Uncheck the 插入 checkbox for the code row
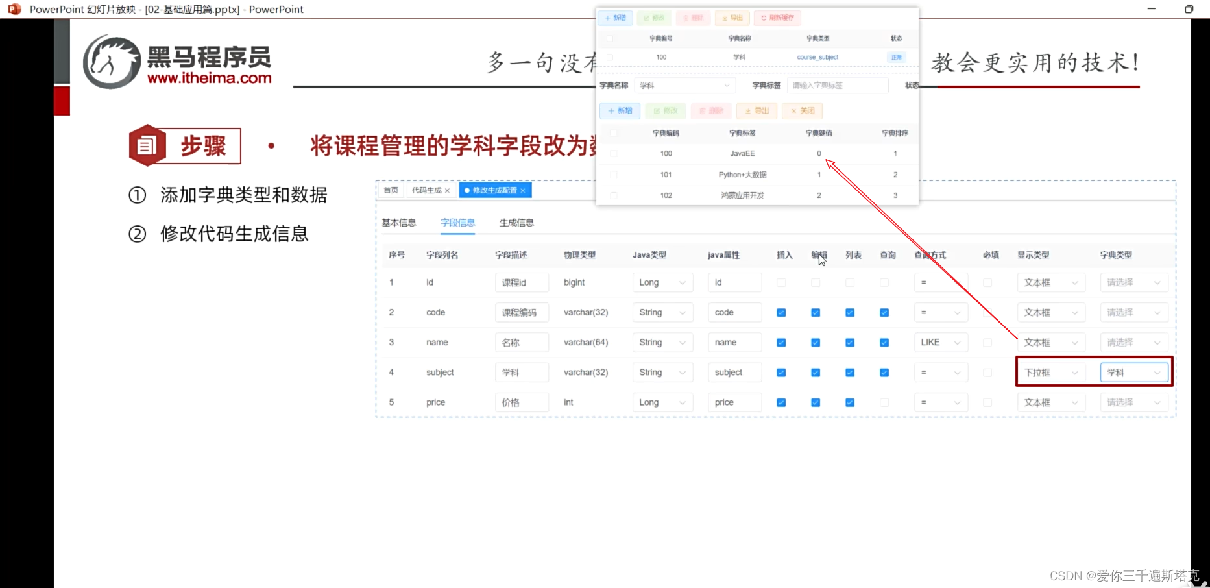Image resolution: width=1210 pixels, height=588 pixels. [780, 312]
